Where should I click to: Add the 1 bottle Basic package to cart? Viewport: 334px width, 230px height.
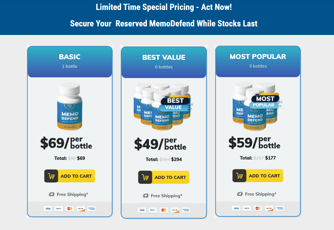click(x=70, y=176)
